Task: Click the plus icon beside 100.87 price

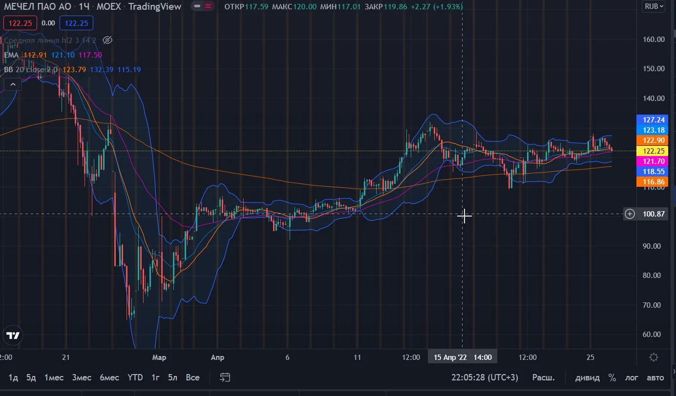Action: pyautogui.click(x=630, y=214)
